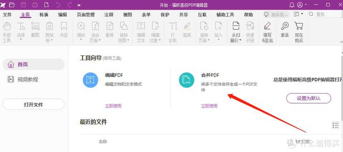Click Rotate View (旋转视图)
This screenshot has width=343, height=152.
click(124, 32)
